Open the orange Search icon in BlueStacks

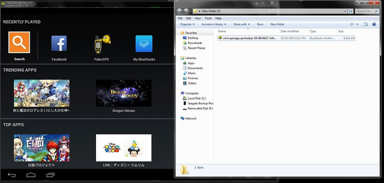pos(19,42)
